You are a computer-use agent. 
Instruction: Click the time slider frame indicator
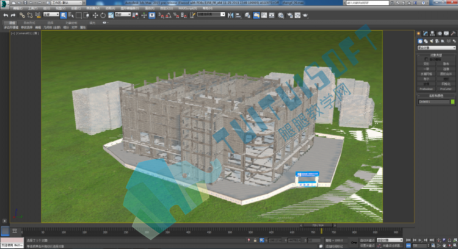318,225
